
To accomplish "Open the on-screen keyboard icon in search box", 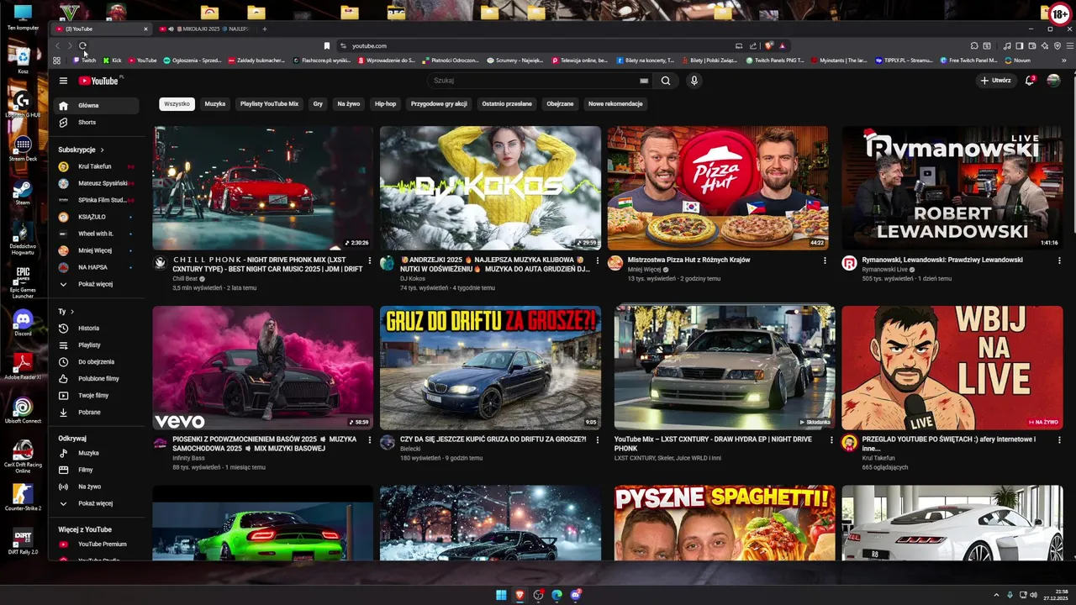I will (x=644, y=81).
